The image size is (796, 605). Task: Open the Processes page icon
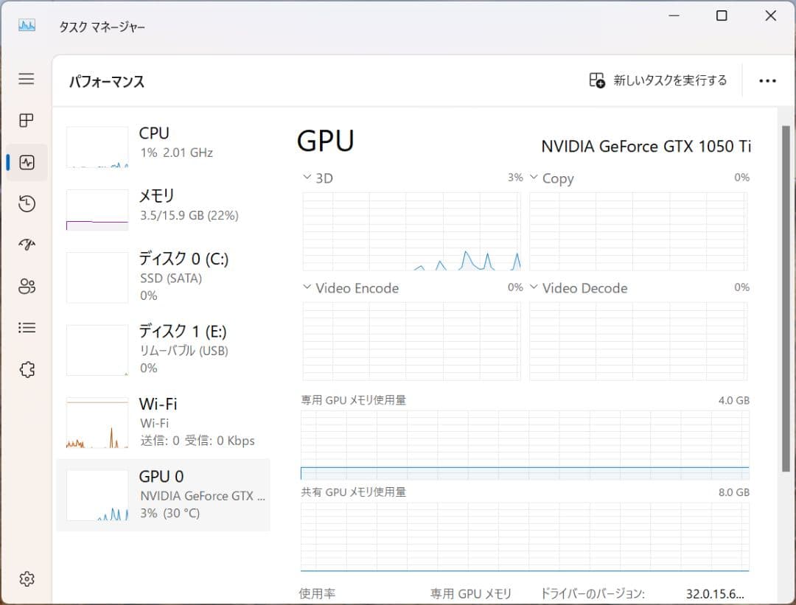tap(27, 120)
